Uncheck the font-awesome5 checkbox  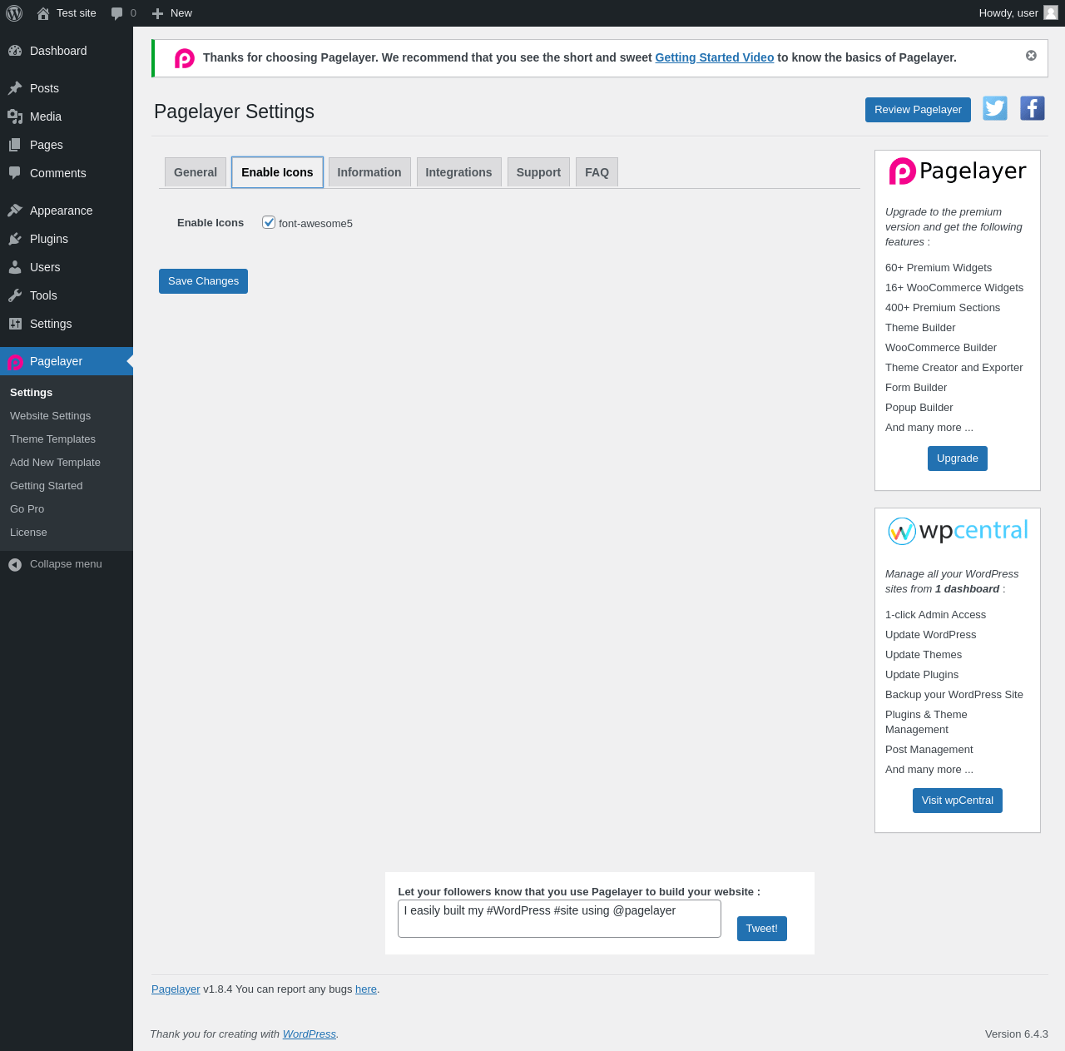pos(269,222)
